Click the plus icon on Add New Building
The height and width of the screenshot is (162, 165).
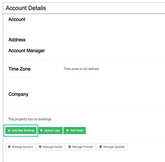(x=9, y=130)
